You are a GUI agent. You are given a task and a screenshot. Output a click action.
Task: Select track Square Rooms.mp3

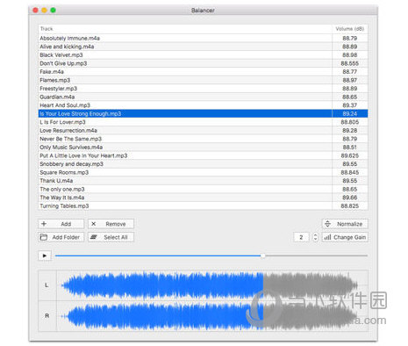[x=203, y=172]
